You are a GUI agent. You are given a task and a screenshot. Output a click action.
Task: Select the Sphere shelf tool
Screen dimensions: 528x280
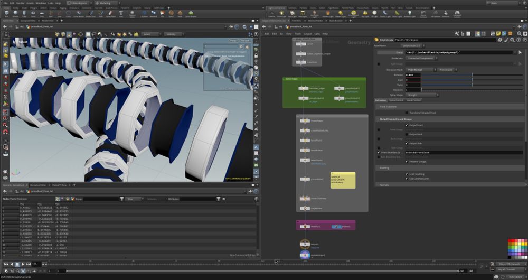coord(15,14)
